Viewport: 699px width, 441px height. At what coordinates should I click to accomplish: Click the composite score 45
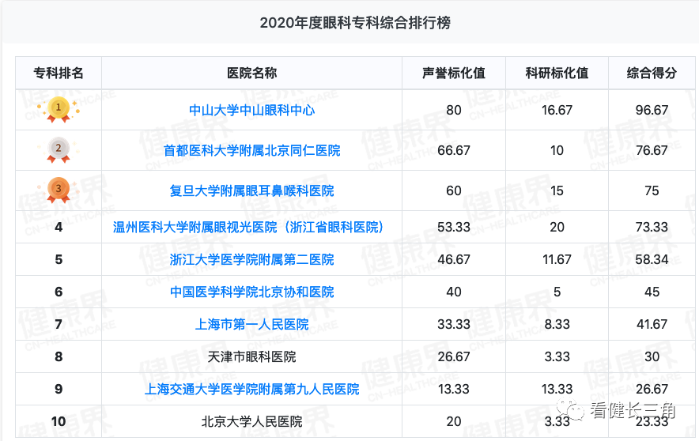pyautogui.click(x=652, y=292)
